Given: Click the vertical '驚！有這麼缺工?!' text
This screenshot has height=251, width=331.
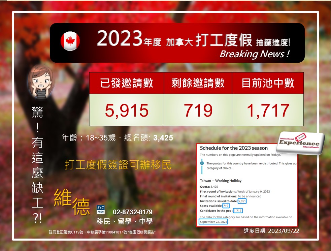Looking at the screenshot, I should [37, 165].
